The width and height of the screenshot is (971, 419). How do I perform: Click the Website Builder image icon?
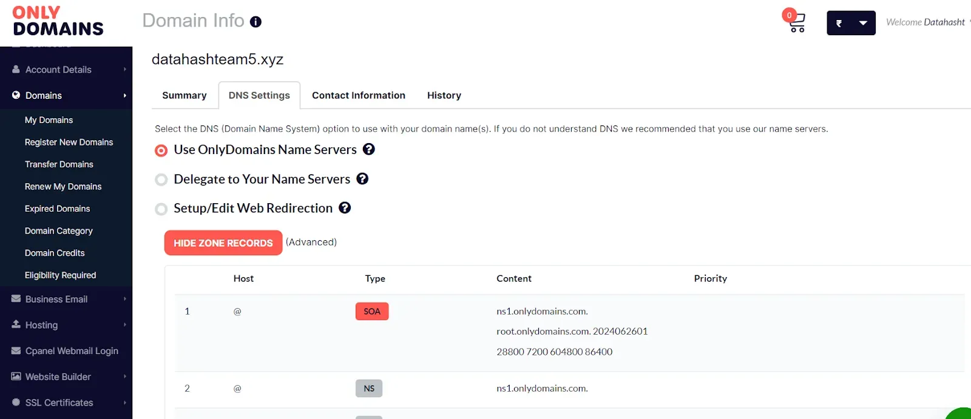(16, 377)
